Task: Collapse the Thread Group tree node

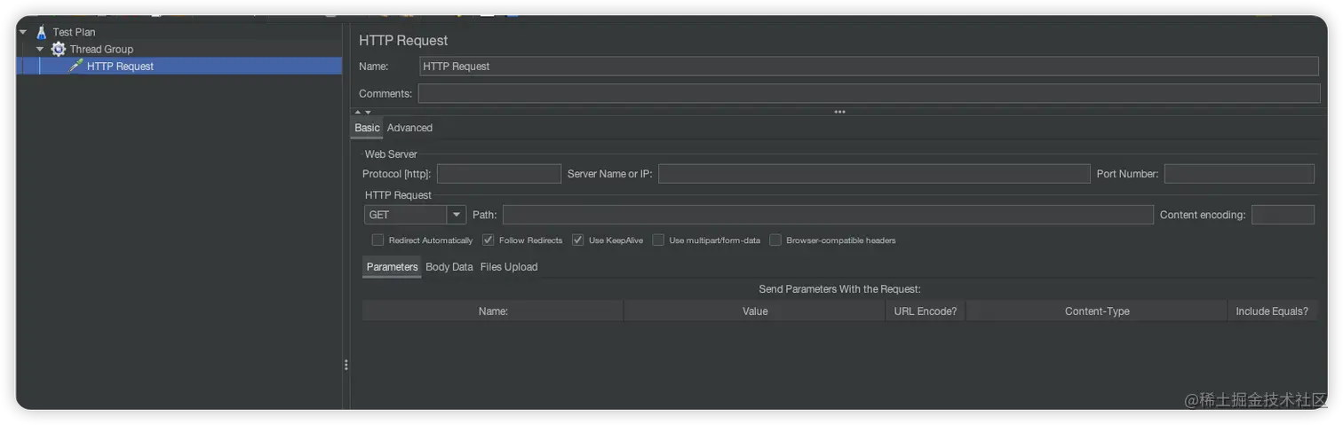Action: point(40,49)
